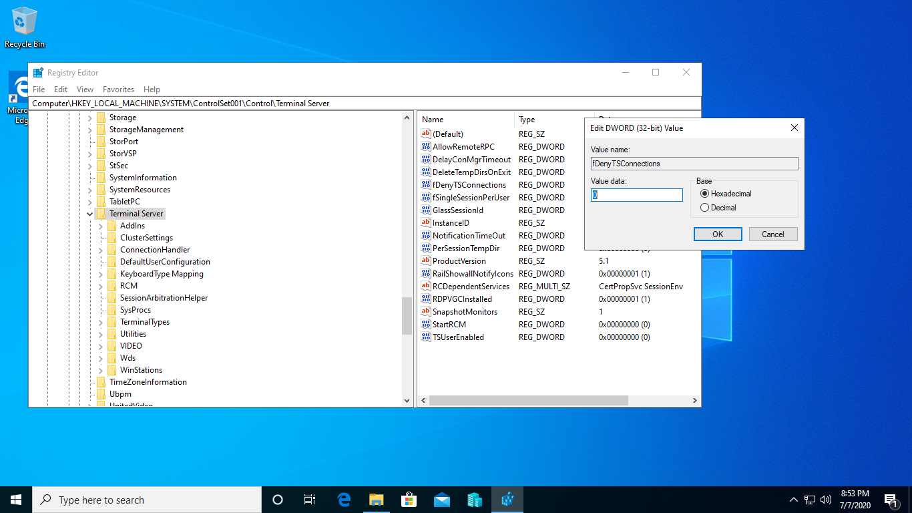
Task: Open File Explorer from the taskbar
Action: coord(376,500)
